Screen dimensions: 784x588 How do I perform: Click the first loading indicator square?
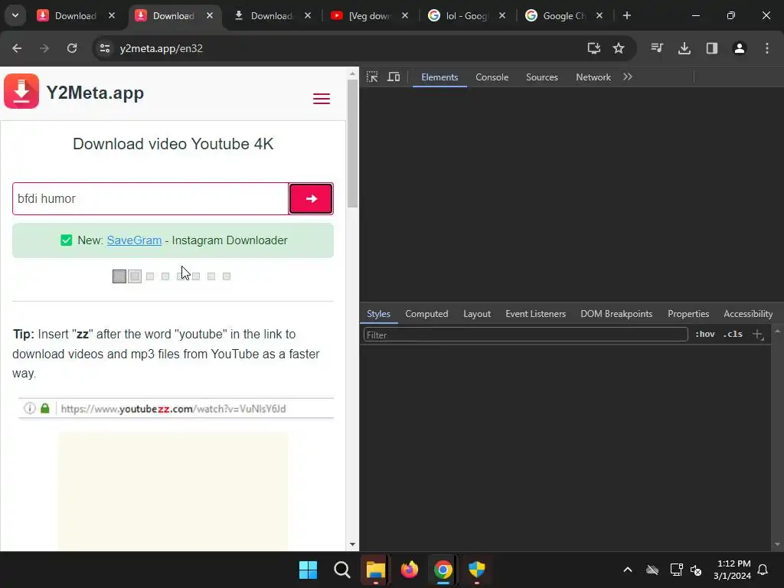coord(119,276)
